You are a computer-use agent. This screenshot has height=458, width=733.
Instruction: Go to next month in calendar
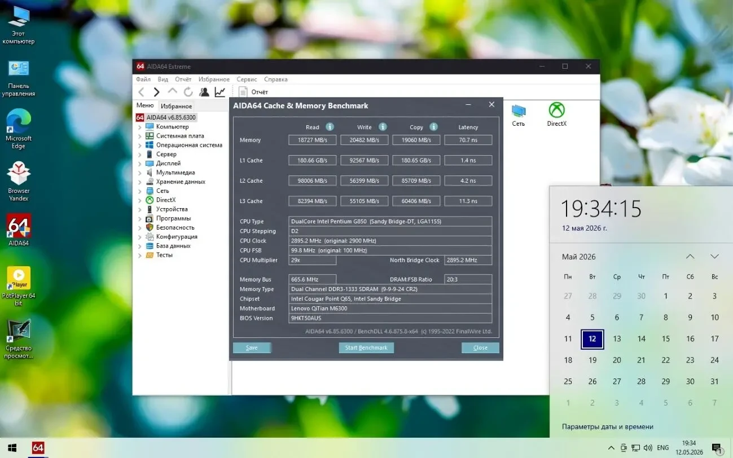(x=714, y=257)
